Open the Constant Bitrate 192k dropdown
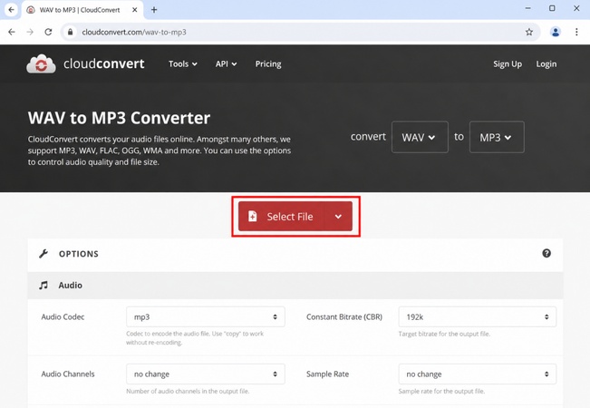Screen dimensions: 590x408 (477, 316)
